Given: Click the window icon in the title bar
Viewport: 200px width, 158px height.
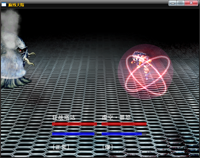Looking at the screenshot, I should pos(4,5).
